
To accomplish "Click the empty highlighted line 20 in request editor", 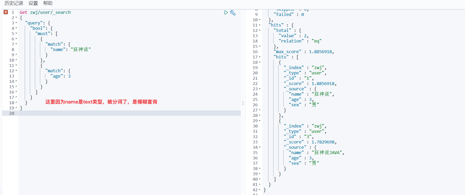I will coord(129,113).
